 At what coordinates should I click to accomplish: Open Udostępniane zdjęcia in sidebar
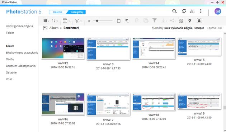point(19,26)
